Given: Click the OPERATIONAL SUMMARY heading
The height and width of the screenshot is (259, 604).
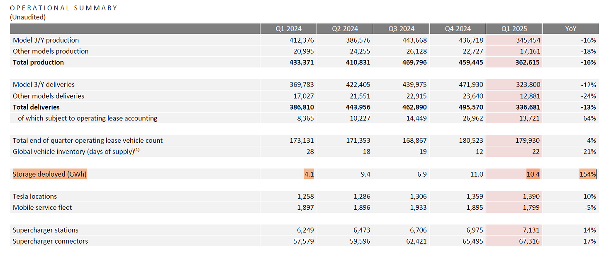Looking at the screenshot, I should click(x=63, y=8).
